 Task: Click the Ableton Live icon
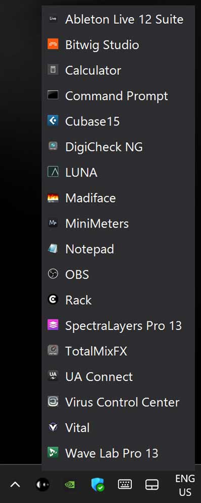[53, 19]
